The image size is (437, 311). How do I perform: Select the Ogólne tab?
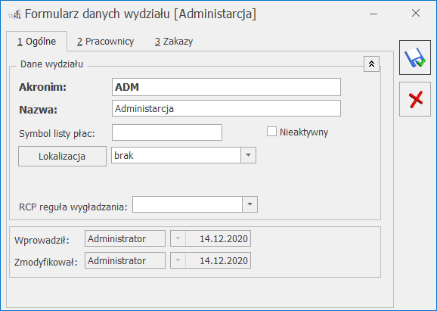pyautogui.click(x=36, y=42)
